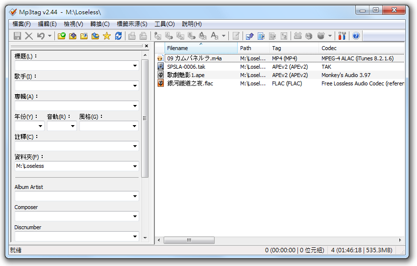Click the Extended tags notepad pencil icon

click(x=236, y=36)
